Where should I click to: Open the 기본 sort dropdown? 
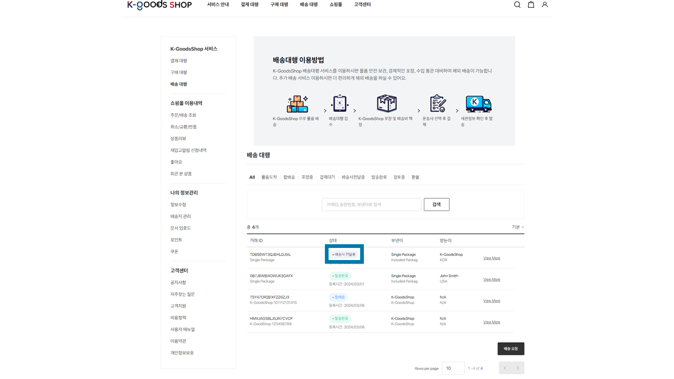(x=518, y=227)
